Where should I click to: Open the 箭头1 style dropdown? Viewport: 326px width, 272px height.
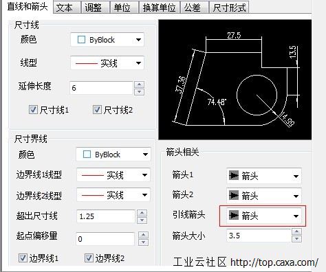click(x=264, y=176)
